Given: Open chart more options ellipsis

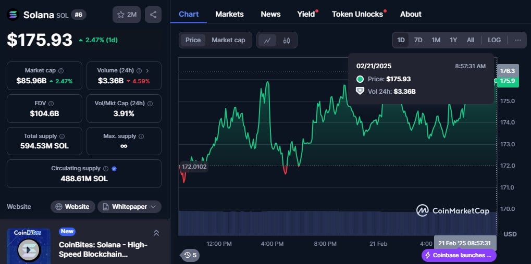Looking at the screenshot, I should coord(518,40).
